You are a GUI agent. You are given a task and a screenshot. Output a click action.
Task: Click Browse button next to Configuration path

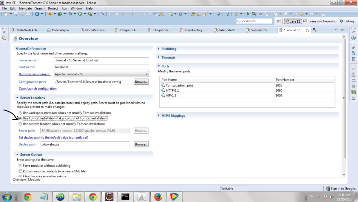tap(141, 81)
